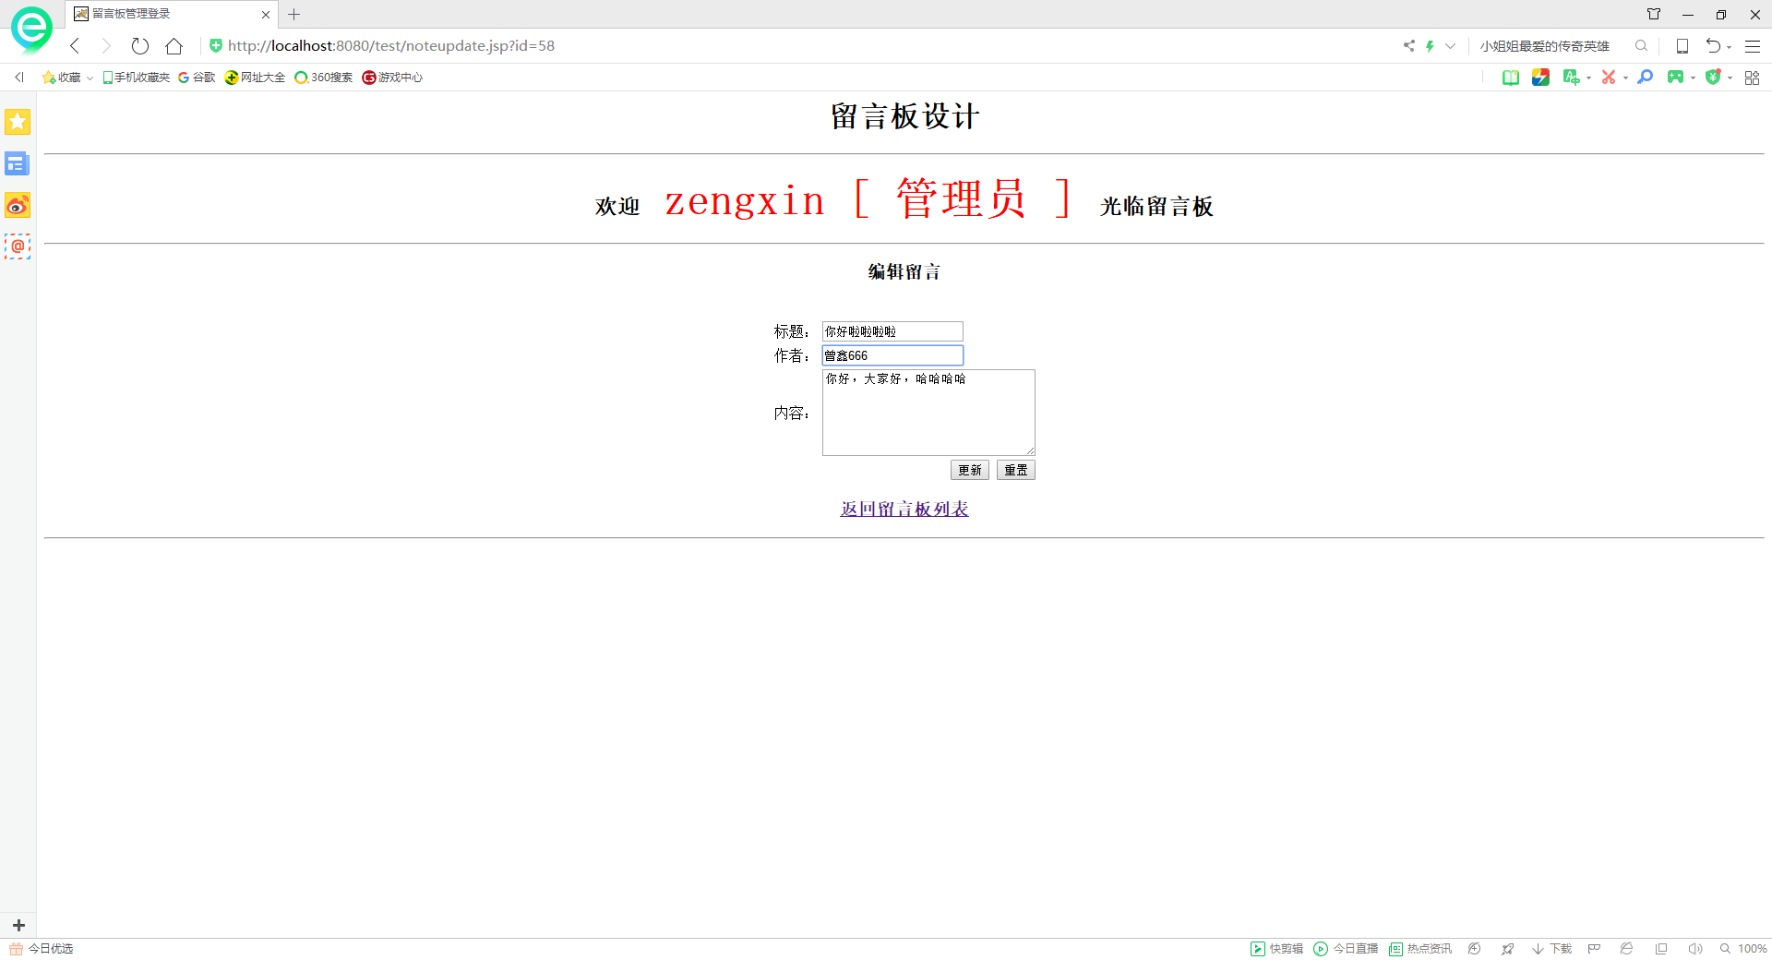The image size is (1772, 960).
Task: Open 热点资讯 in status bar
Action: point(1420,949)
